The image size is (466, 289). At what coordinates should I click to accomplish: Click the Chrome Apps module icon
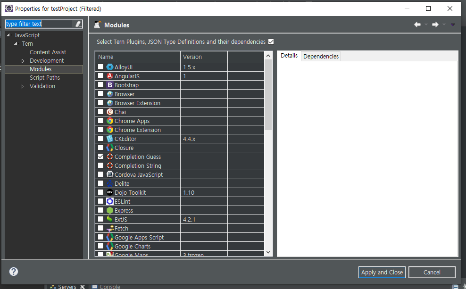110,121
